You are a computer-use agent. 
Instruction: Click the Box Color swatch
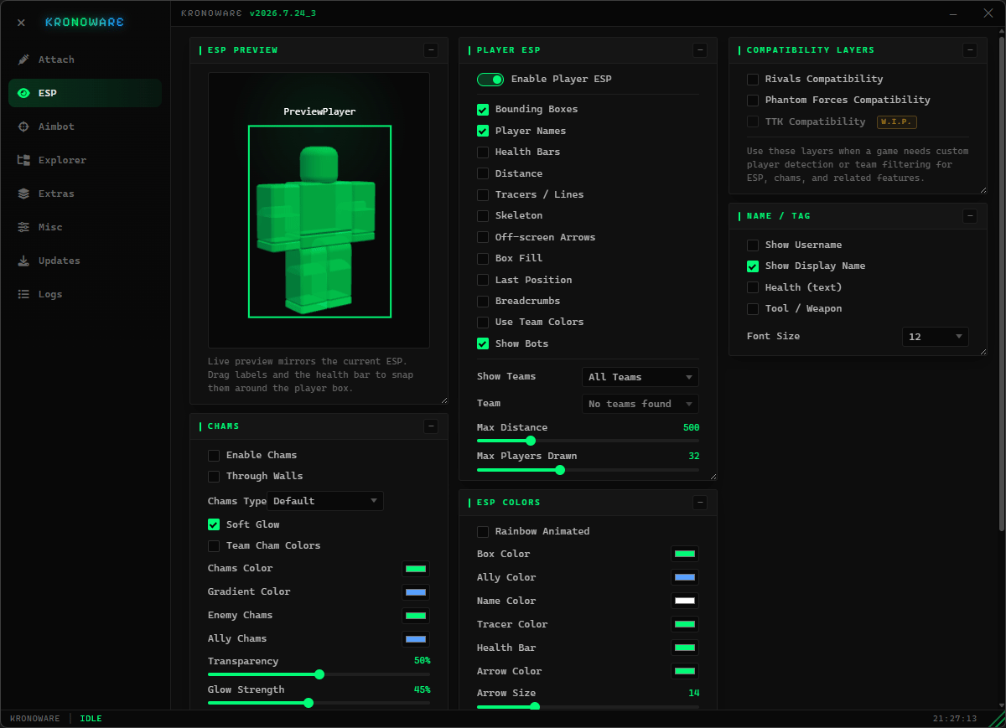685,554
